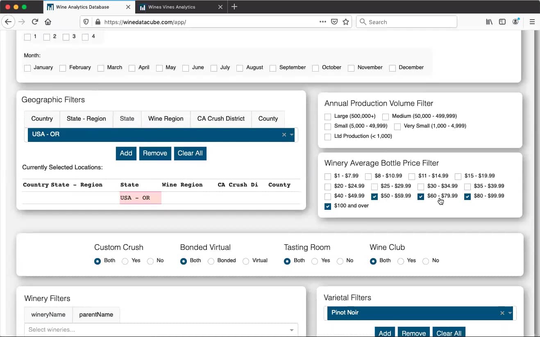The image size is (540, 337).
Task: Check the $1 - $7.99 price checkbox
Action: coord(328,177)
